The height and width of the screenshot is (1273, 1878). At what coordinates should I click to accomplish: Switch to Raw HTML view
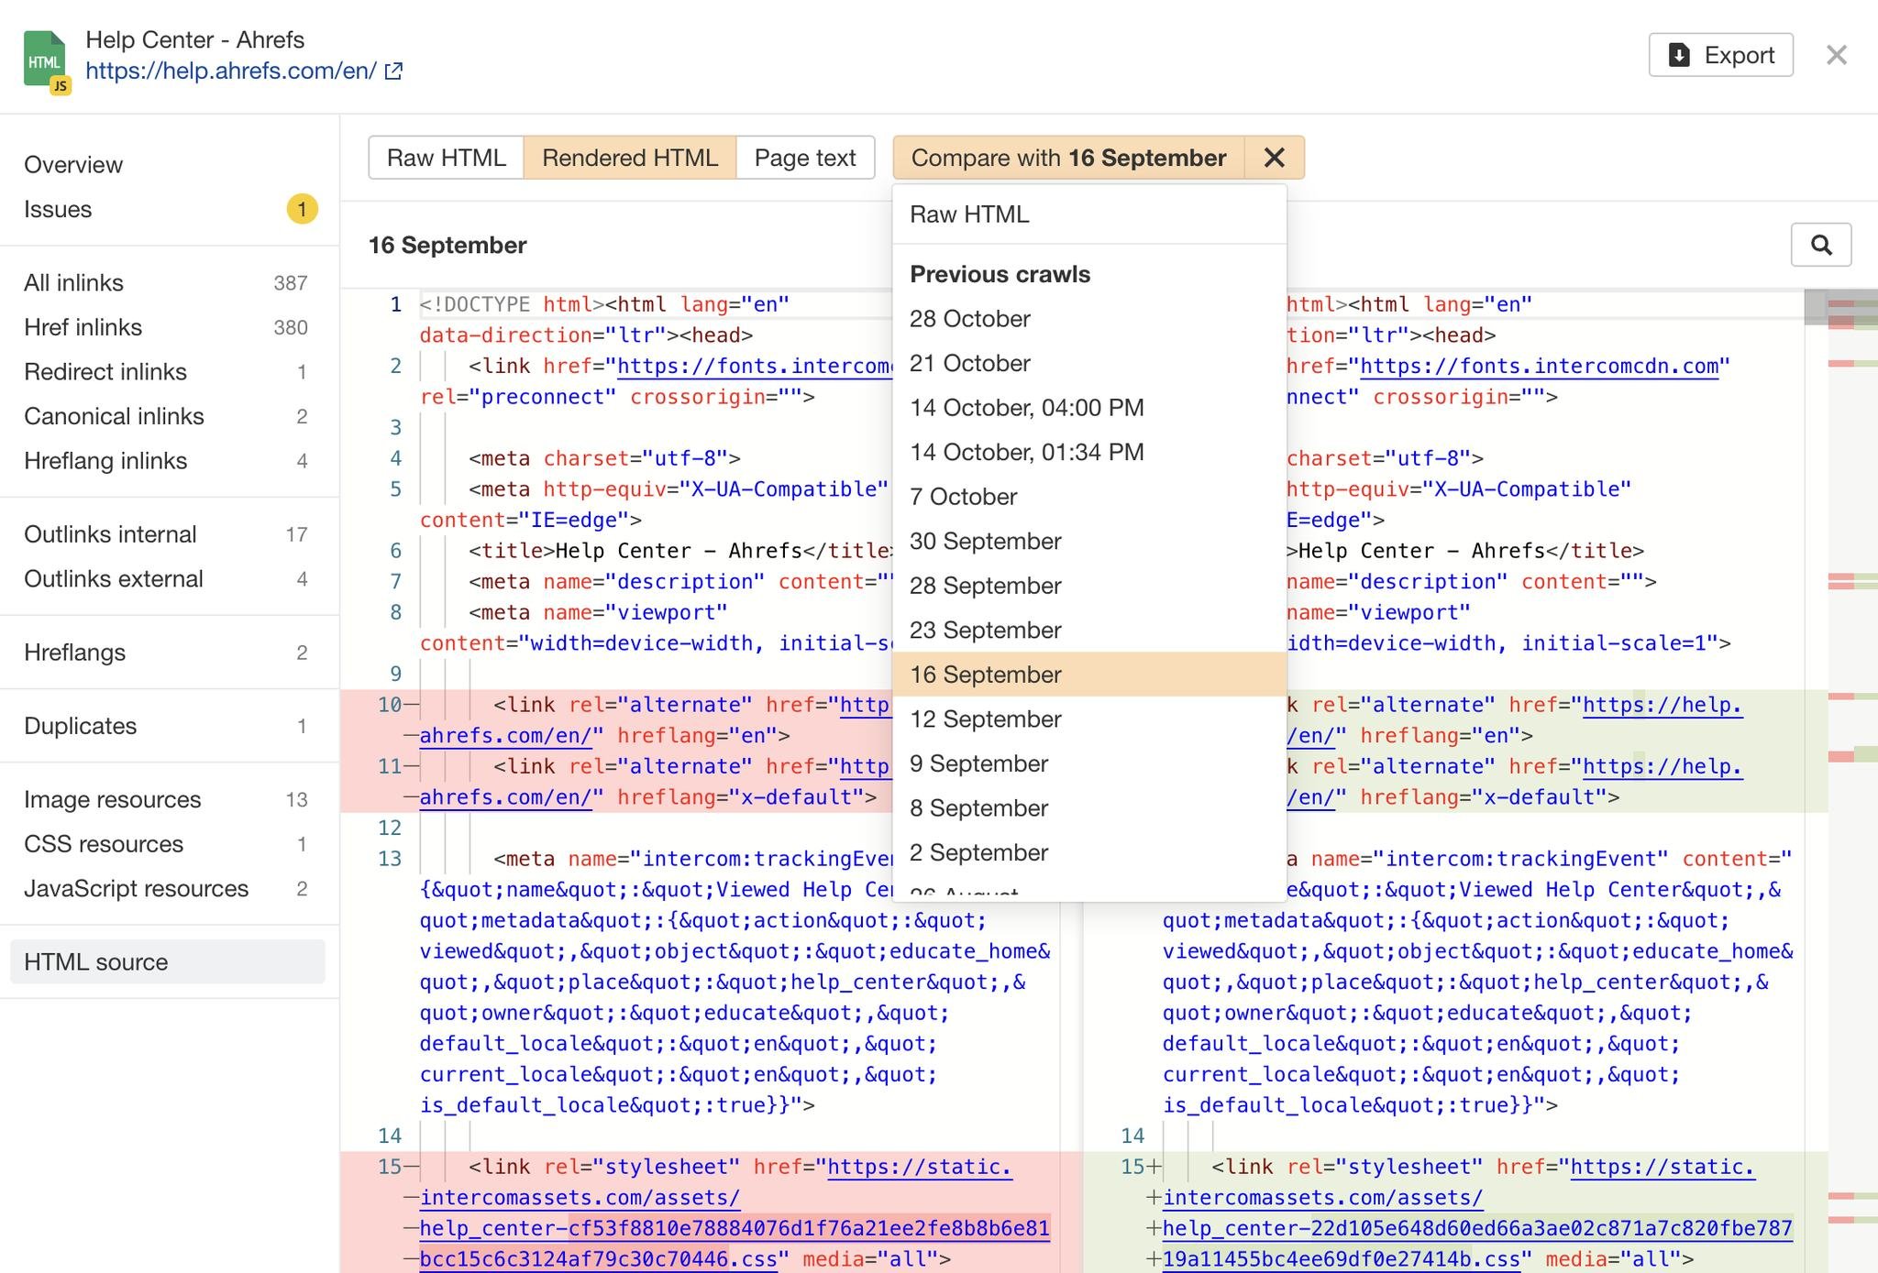(446, 158)
